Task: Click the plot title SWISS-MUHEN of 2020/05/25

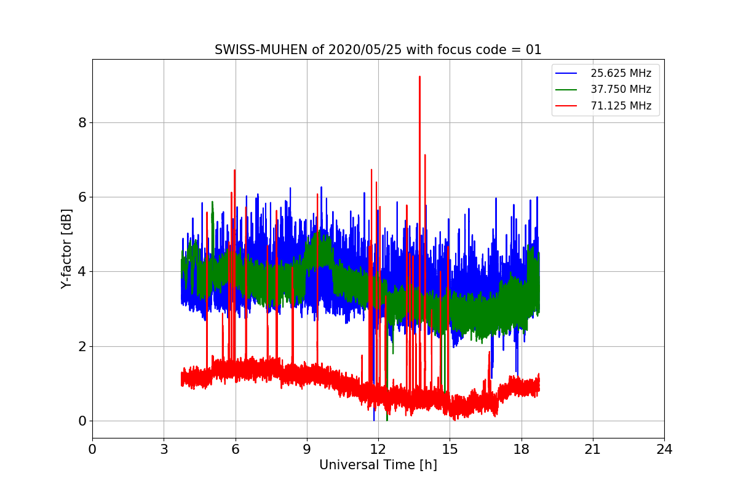Action: (x=378, y=50)
